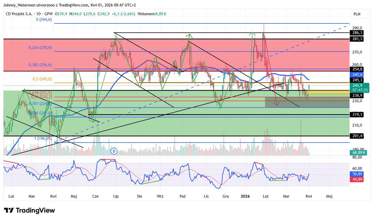The image size is (374, 220).
Task: Click the Wrz month label on the time axis
Action: coord(160,197)
